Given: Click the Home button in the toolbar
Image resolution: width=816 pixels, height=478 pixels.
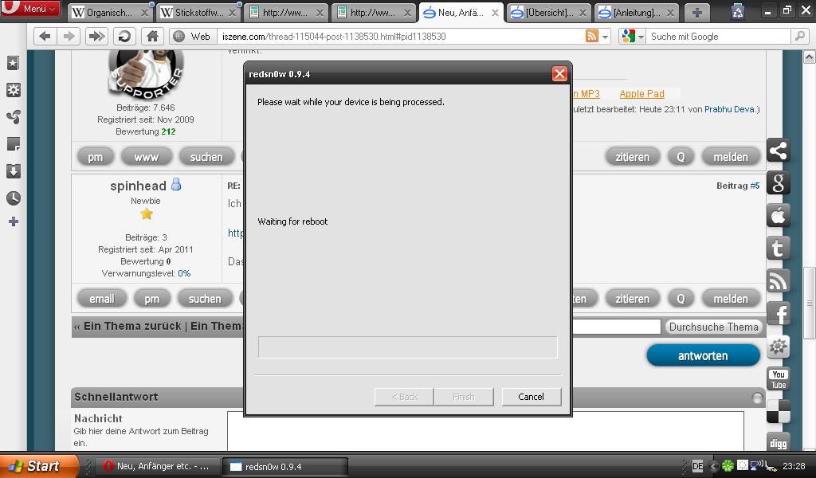Looking at the screenshot, I should tap(152, 37).
